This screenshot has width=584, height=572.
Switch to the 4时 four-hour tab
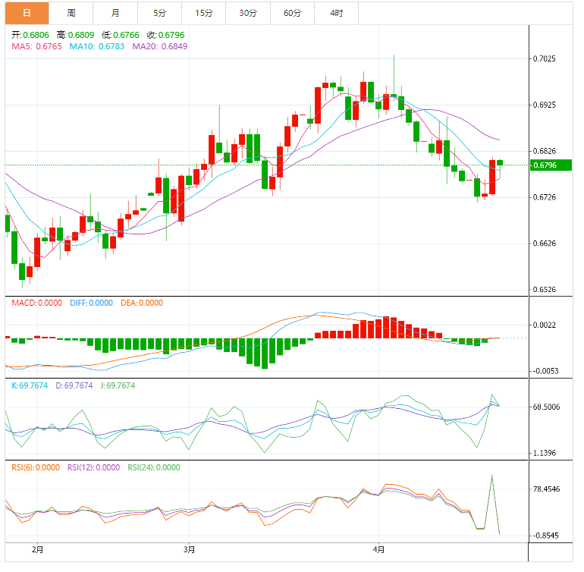click(336, 13)
